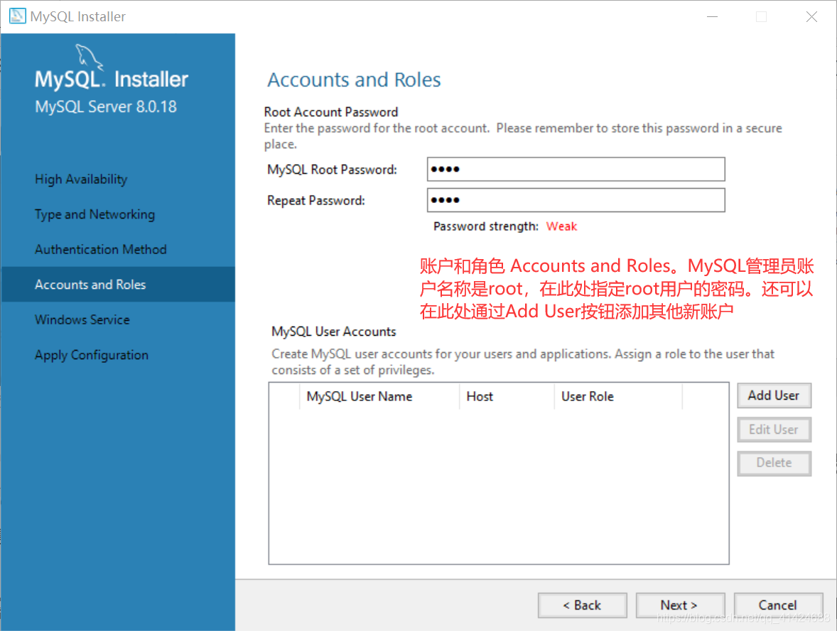The width and height of the screenshot is (837, 631).
Task: Open the High Availability step
Action: pos(81,179)
